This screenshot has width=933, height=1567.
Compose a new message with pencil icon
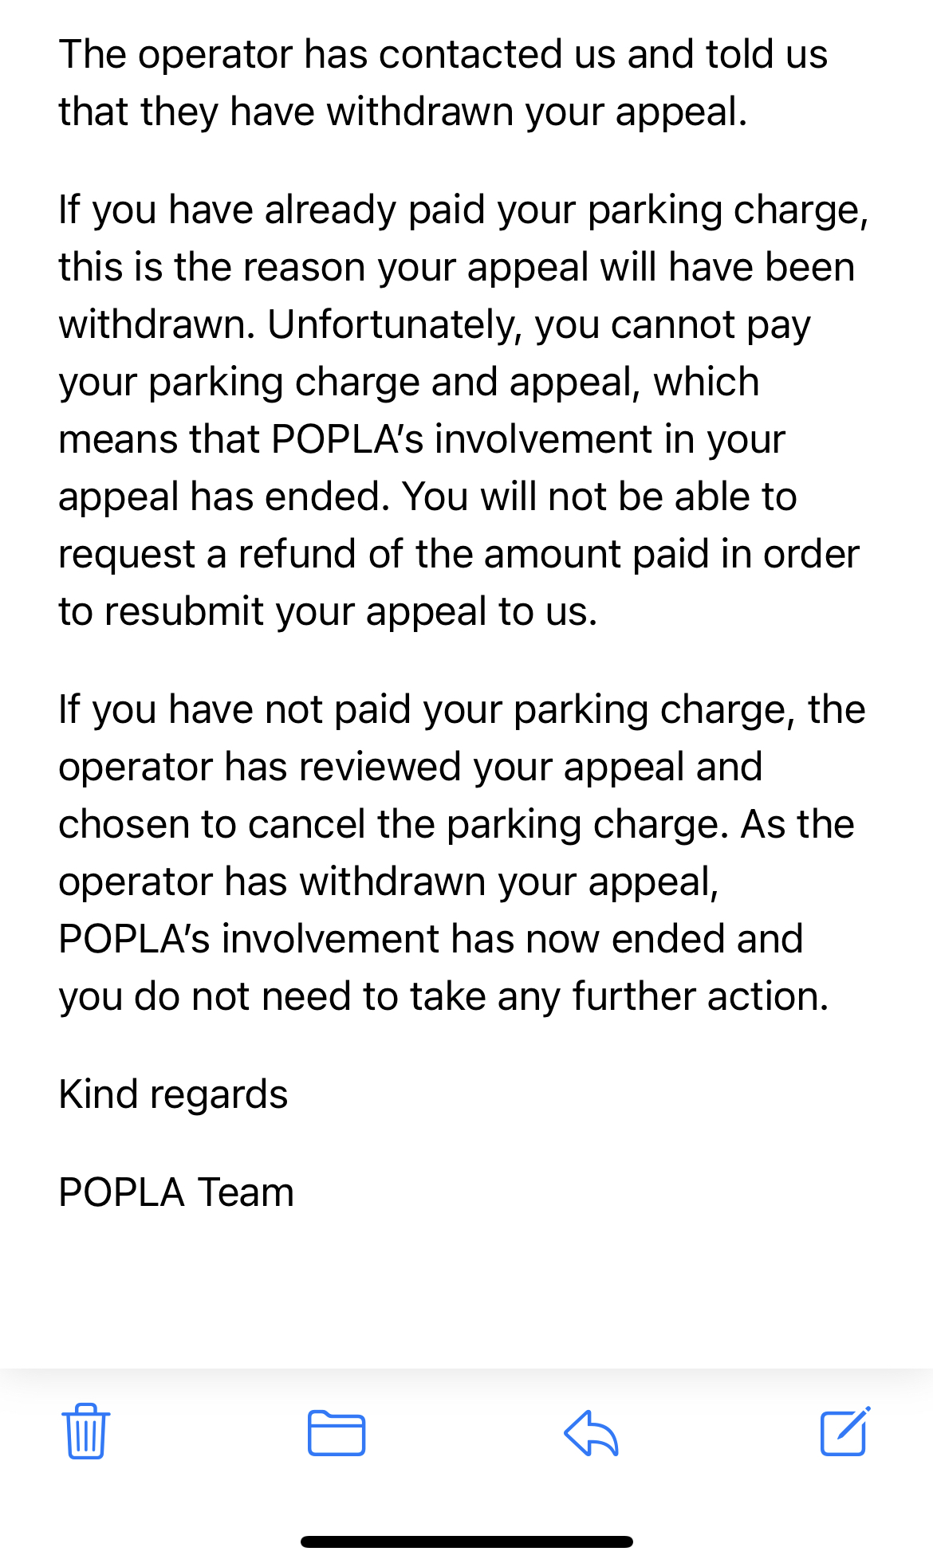[x=844, y=1432]
